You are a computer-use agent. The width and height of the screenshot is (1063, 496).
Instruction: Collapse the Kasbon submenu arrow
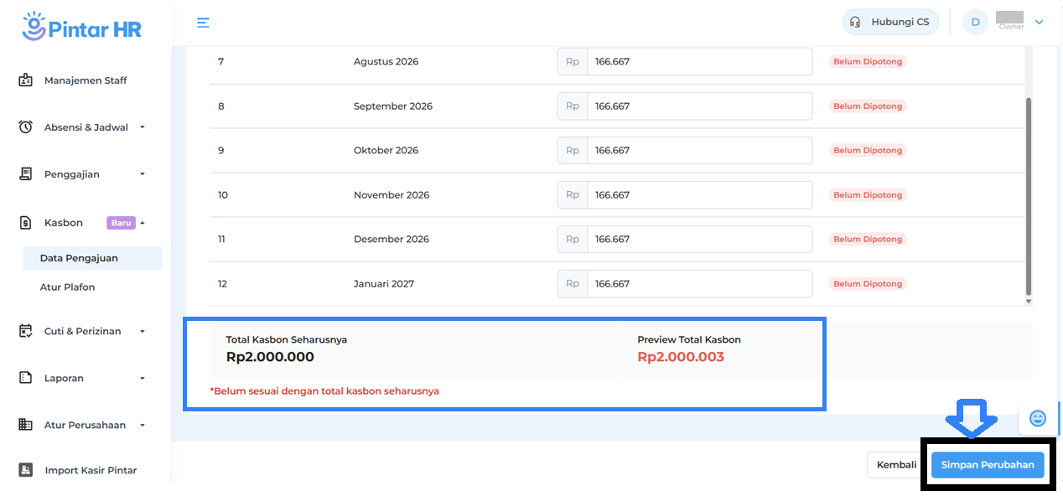(143, 223)
